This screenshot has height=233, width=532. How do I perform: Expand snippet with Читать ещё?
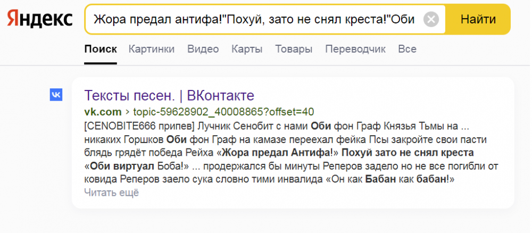(x=112, y=193)
